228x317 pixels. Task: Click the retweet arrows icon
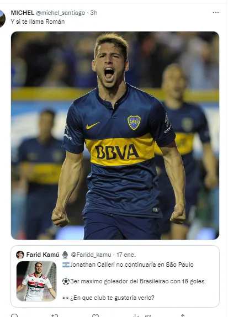(55, 315)
